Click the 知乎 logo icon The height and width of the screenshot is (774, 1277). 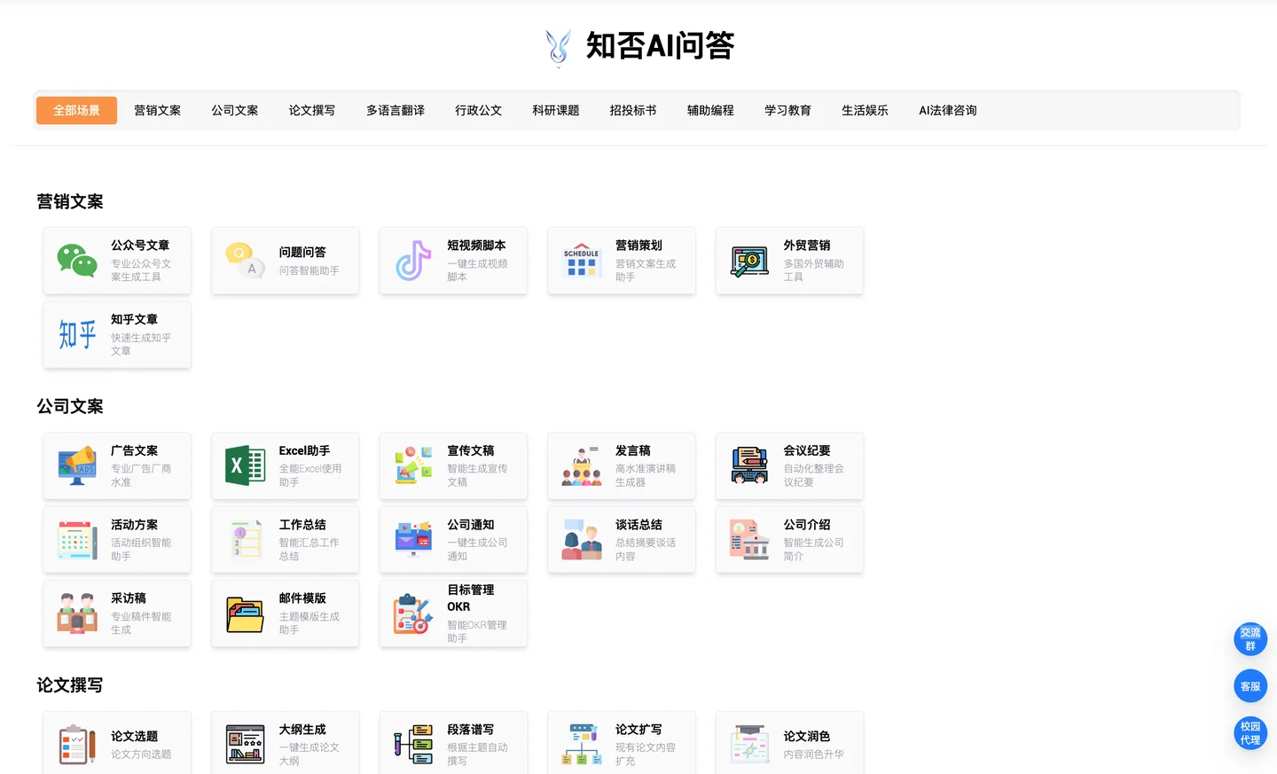77,334
